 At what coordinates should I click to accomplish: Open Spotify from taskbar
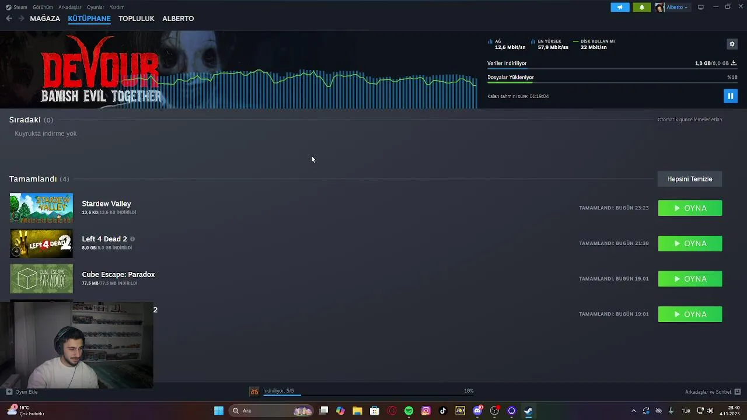[409, 411]
